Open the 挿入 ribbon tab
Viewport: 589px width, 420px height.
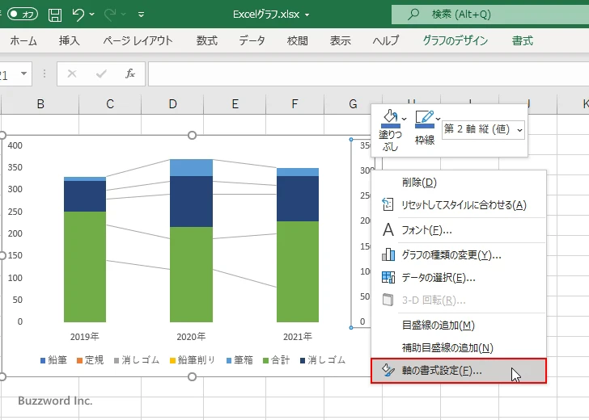(x=69, y=40)
